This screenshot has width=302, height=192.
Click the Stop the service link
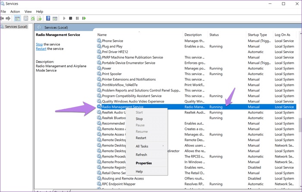[x=39, y=44]
